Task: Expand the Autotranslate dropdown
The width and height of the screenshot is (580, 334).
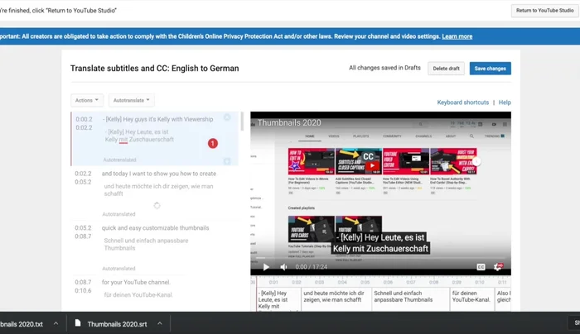Action: pos(132,100)
